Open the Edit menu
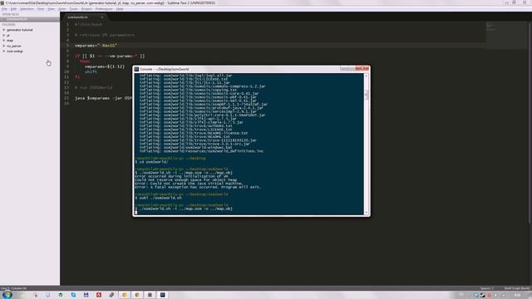The width and height of the screenshot is (532, 299). pyautogui.click(x=13, y=9)
